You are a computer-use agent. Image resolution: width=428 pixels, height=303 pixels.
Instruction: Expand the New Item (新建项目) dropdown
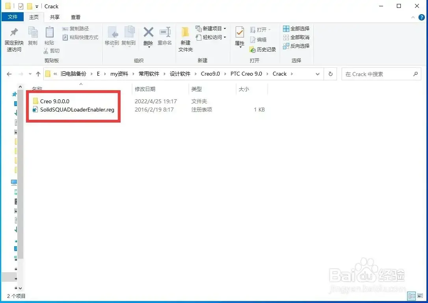pyautogui.click(x=225, y=28)
